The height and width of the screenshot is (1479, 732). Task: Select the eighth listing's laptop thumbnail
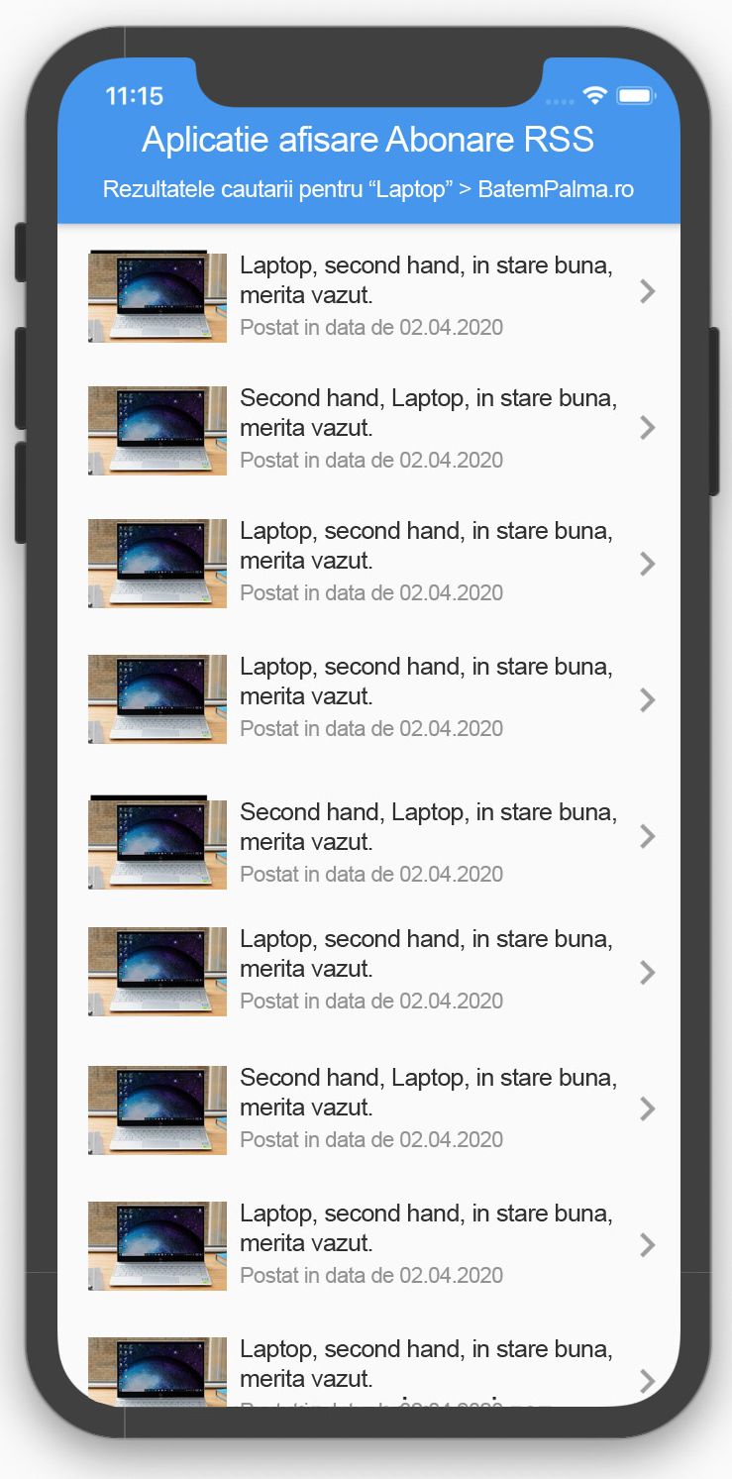pos(157,1246)
